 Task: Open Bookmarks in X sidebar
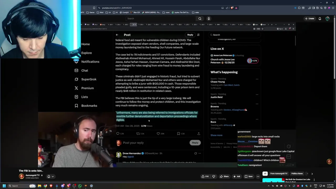click(x=86, y=106)
